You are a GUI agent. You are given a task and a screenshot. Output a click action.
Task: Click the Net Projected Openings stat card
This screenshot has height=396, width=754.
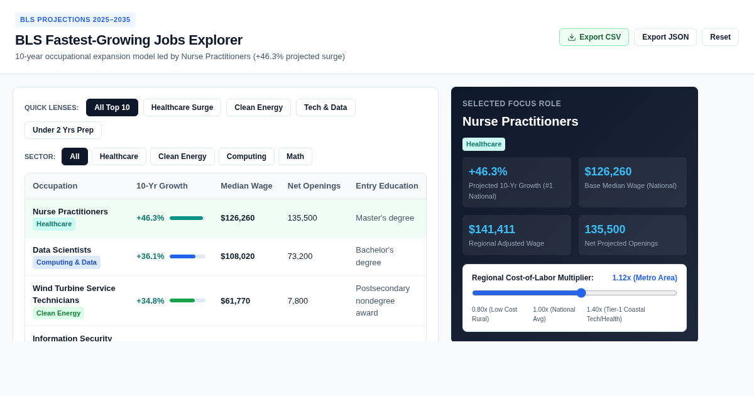click(633, 235)
